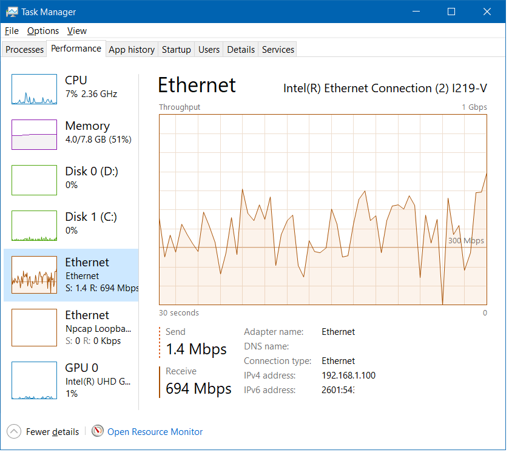Screen dimensions: 509x455
Task: Click the large Ethernet heading
Action: [x=197, y=86]
